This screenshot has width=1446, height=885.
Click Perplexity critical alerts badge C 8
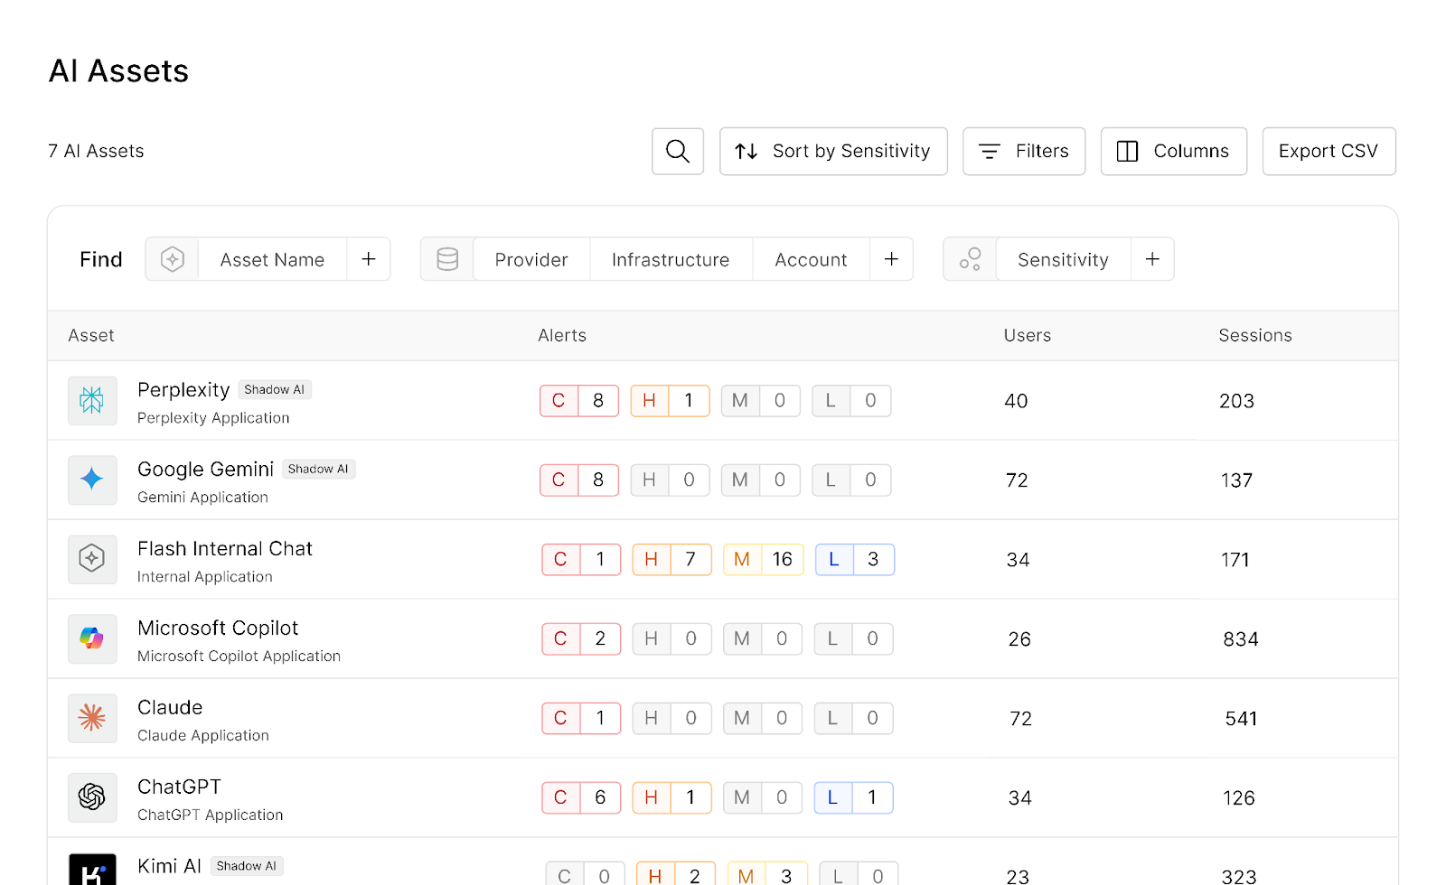[579, 400]
